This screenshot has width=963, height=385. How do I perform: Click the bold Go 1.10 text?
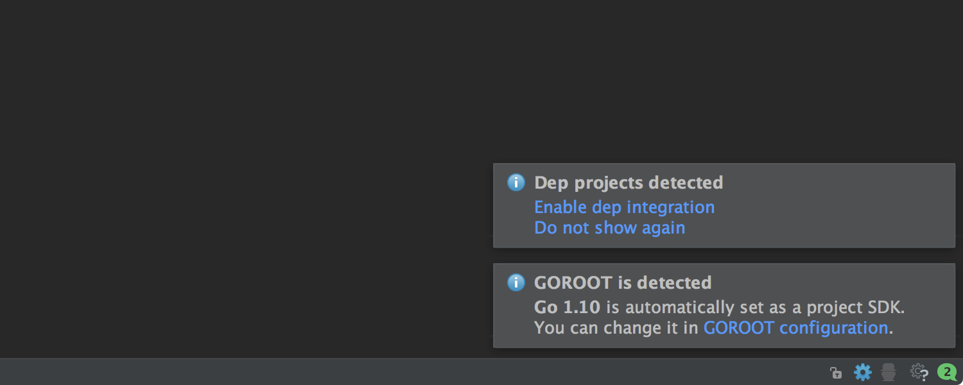tap(567, 307)
